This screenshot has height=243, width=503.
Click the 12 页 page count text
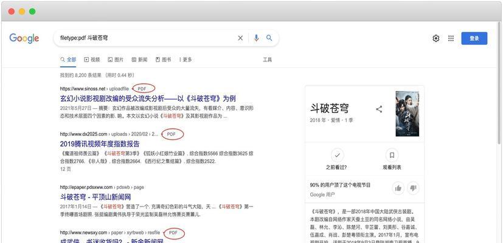(66, 169)
